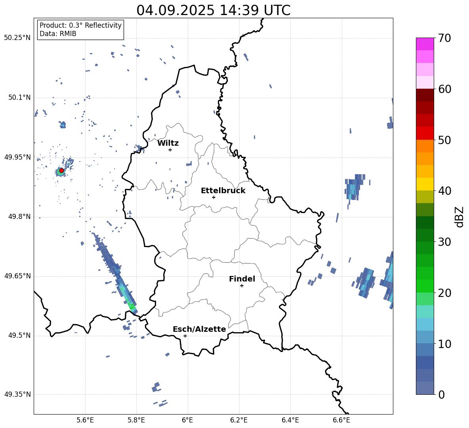The image size is (469, 428).
Task: Click the red radar location marker
Action: [61, 170]
